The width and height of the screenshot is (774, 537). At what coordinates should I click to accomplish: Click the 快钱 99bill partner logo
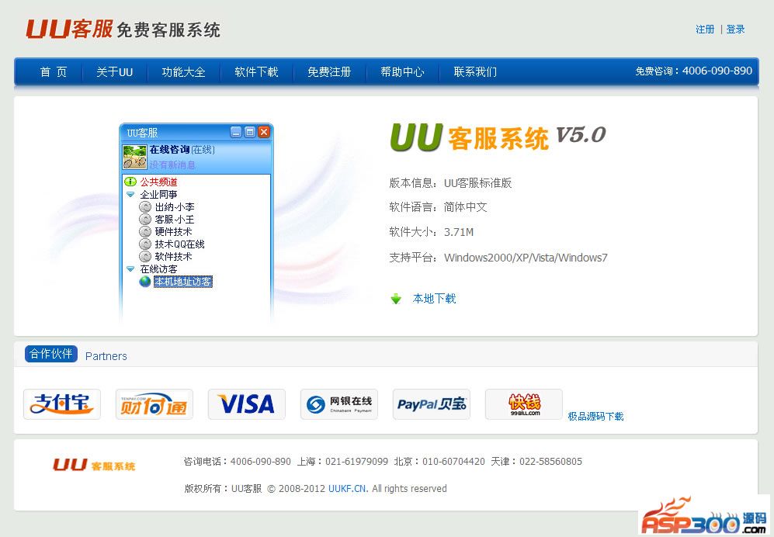pyautogui.click(x=524, y=404)
